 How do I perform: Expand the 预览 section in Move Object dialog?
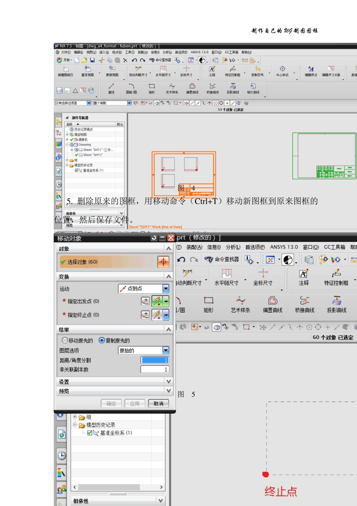[x=169, y=391]
